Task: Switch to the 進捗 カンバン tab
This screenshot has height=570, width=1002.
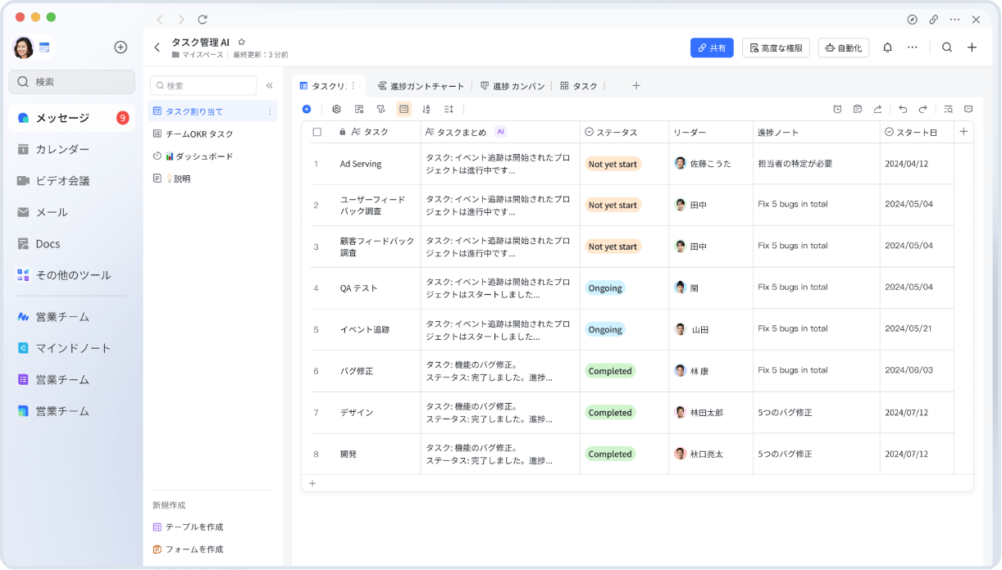Action: [x=512, y=86]
